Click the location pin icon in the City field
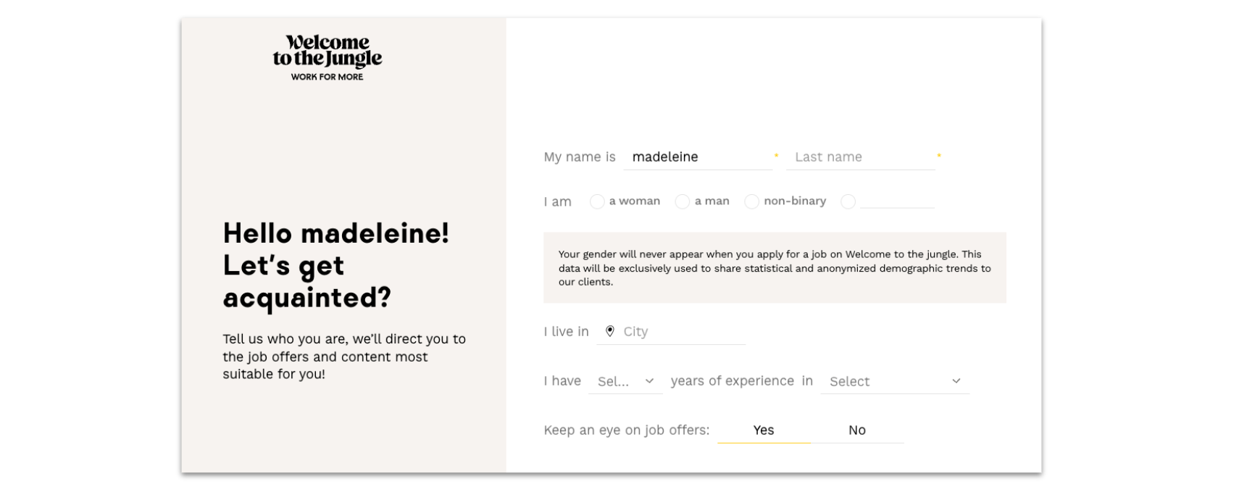Image resolution: width=1239 pixels, height=497 pixels. [611, 331]
